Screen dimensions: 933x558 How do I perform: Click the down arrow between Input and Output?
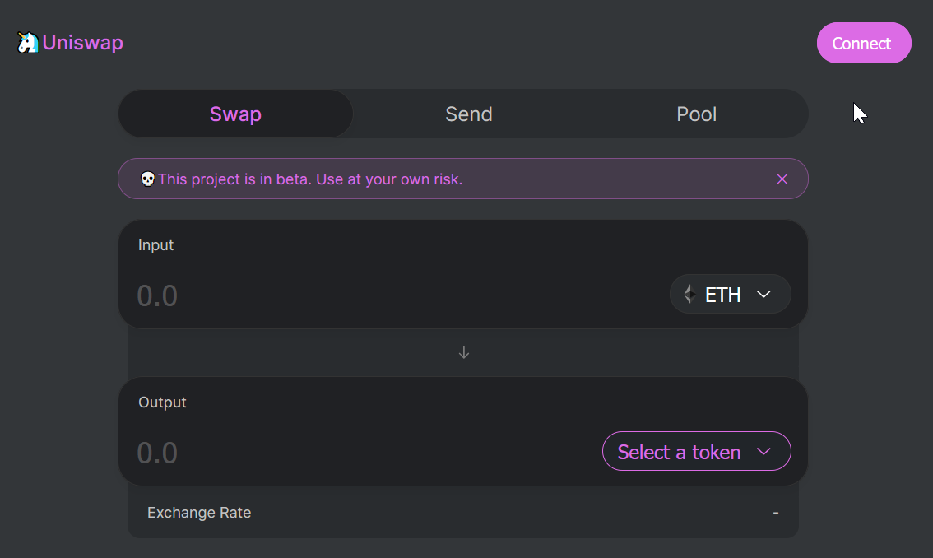pos(464,353)
